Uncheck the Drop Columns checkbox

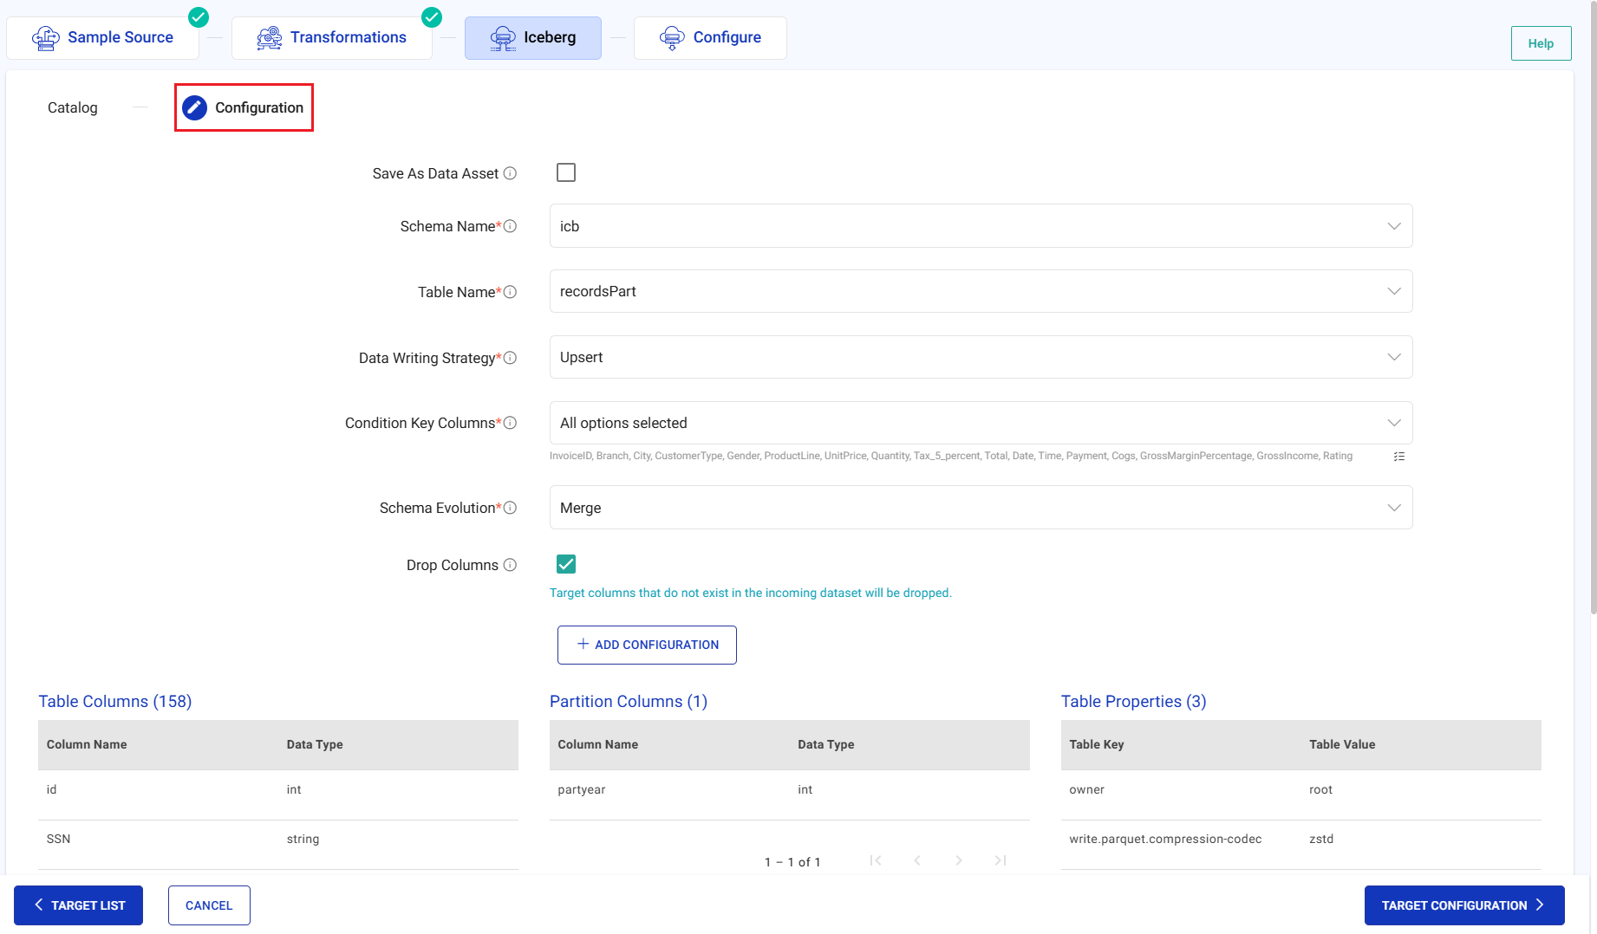coord(566,564)
